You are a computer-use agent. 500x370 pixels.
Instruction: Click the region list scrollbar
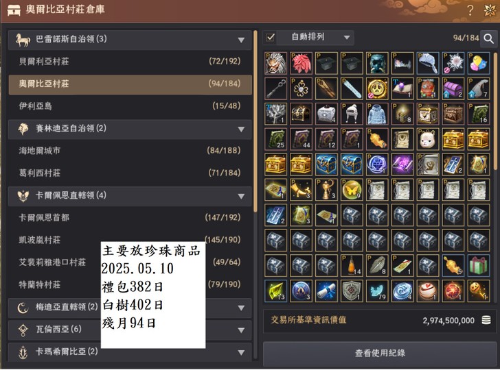coord(255,121)
